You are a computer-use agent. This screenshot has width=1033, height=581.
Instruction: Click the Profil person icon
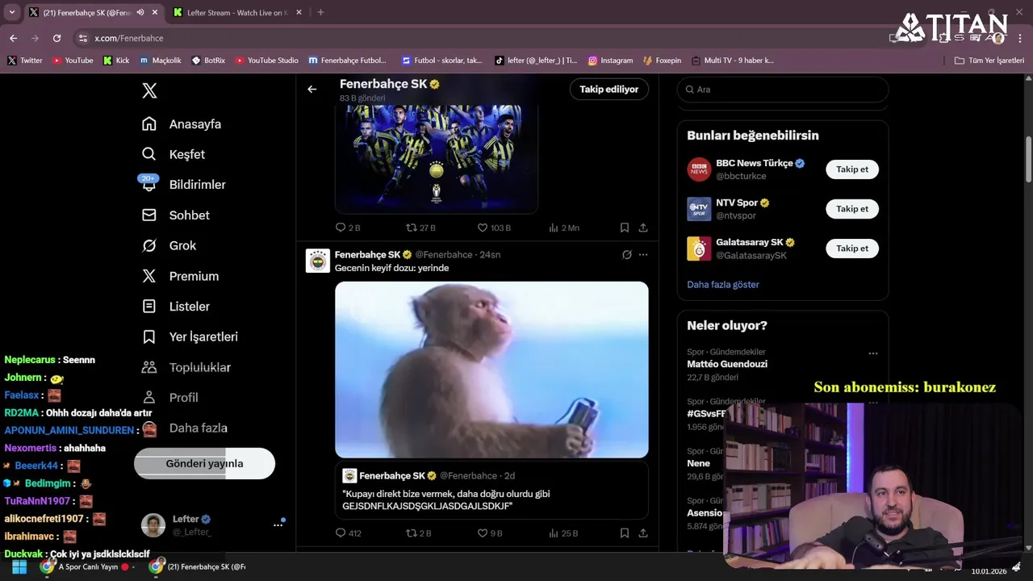149,397
